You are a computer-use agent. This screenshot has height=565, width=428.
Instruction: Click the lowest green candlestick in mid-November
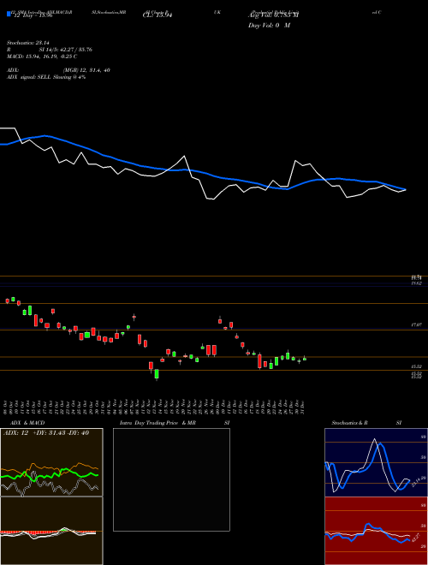point(157,374)
